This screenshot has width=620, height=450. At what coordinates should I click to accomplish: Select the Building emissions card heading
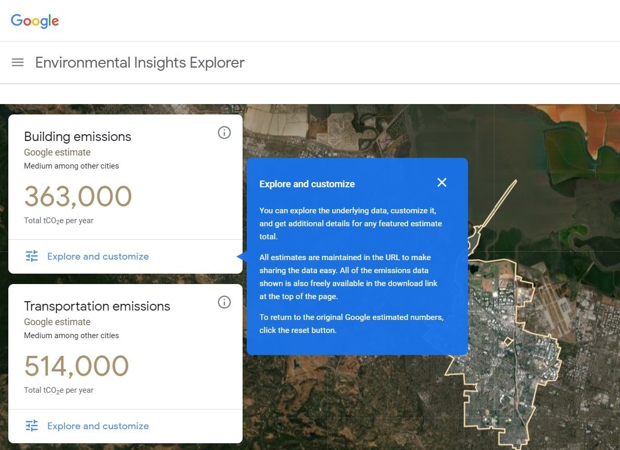pyautogui.click(x=78, y=137)
